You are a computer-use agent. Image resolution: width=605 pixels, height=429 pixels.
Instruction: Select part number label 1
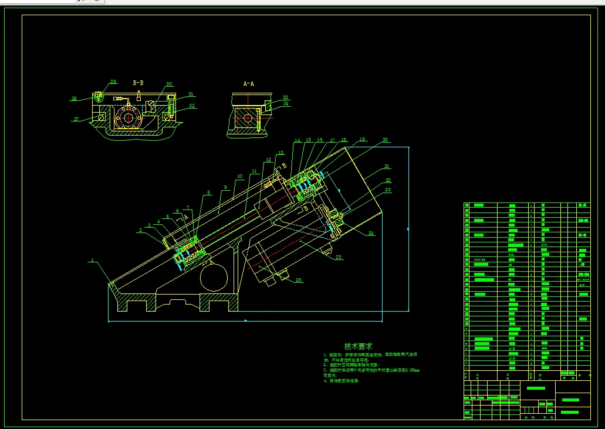[x=92, y=261]
